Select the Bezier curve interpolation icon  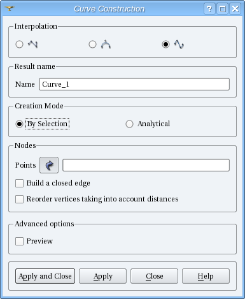point(106,44)
